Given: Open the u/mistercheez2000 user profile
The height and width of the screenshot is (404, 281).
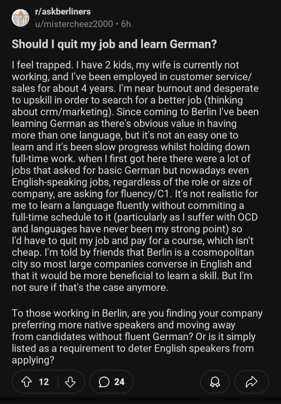Looking at the screenshot, I should (74, 24).
